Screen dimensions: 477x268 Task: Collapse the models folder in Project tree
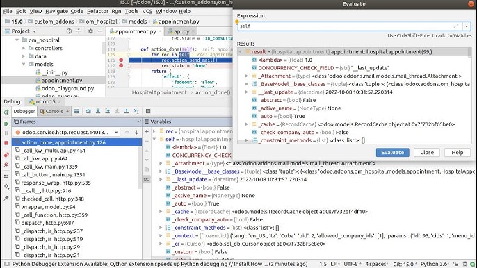(24, 64)
